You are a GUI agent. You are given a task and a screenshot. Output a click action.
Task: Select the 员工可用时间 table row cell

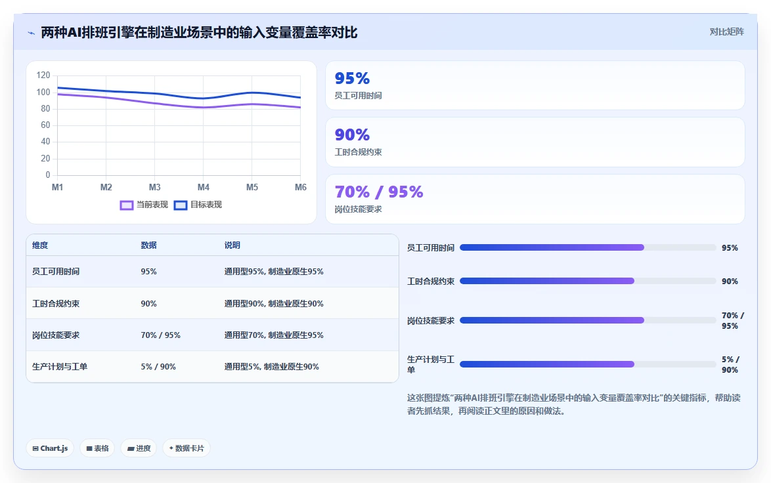56,272
